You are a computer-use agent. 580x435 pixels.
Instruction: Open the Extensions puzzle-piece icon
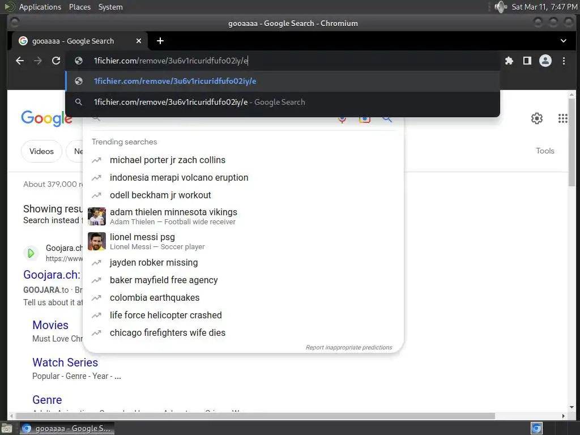pyautogui.click(x=509, y=61)
